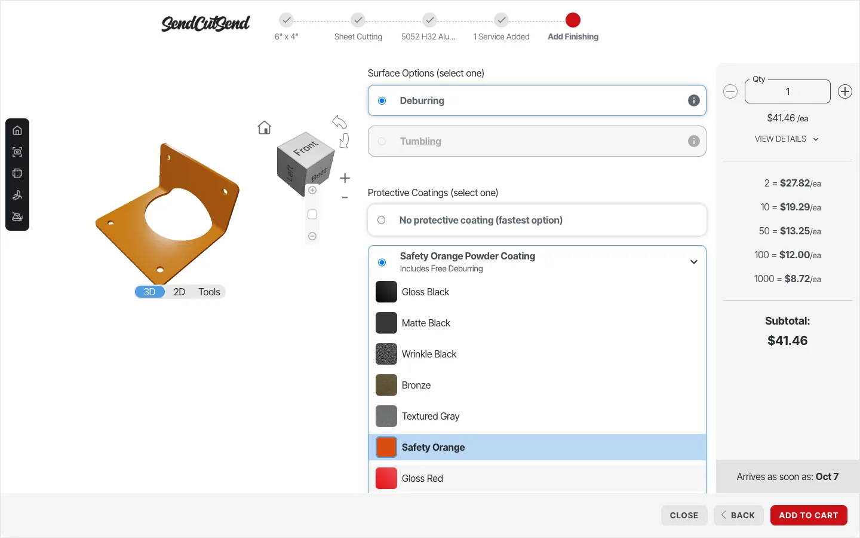Choose No protective coating radio option
The image size is (860, 538).
point(382,220)
